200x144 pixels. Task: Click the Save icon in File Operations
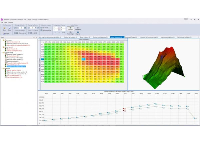click(x=9, y=29)
